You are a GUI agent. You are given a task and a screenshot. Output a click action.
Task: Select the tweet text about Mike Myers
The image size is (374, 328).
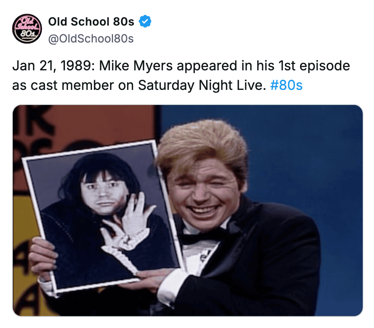click(181, 75)
